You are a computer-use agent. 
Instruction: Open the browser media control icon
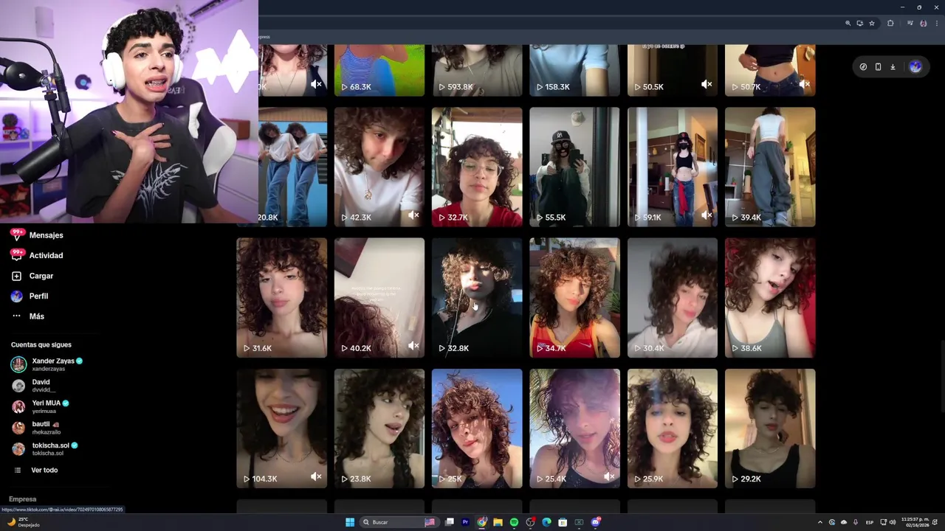click(x=910, y=24)
